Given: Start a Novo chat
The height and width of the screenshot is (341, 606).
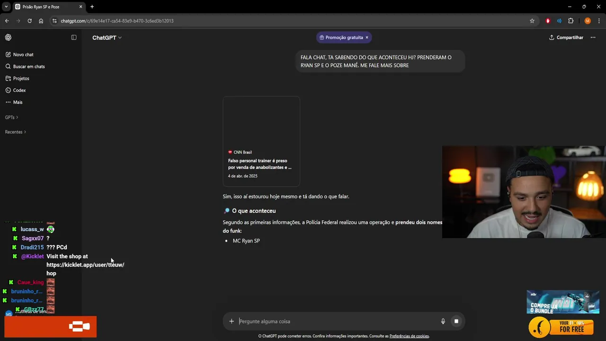Looking at the screenshot, I should [x=19, y=54].
